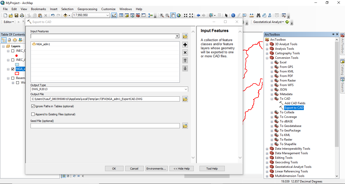Click OK to run Export to CAD

tap(114, 168)
